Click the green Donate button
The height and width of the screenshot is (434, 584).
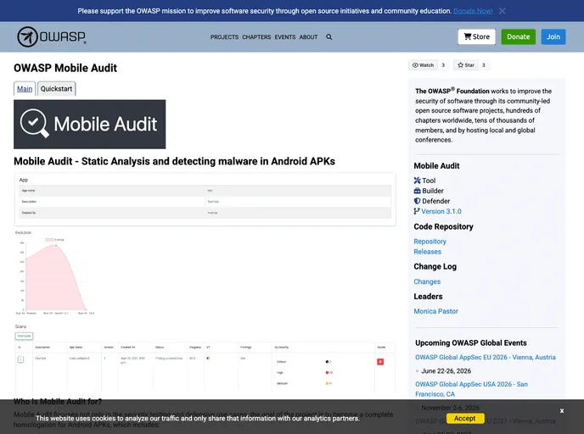(518, 36)
